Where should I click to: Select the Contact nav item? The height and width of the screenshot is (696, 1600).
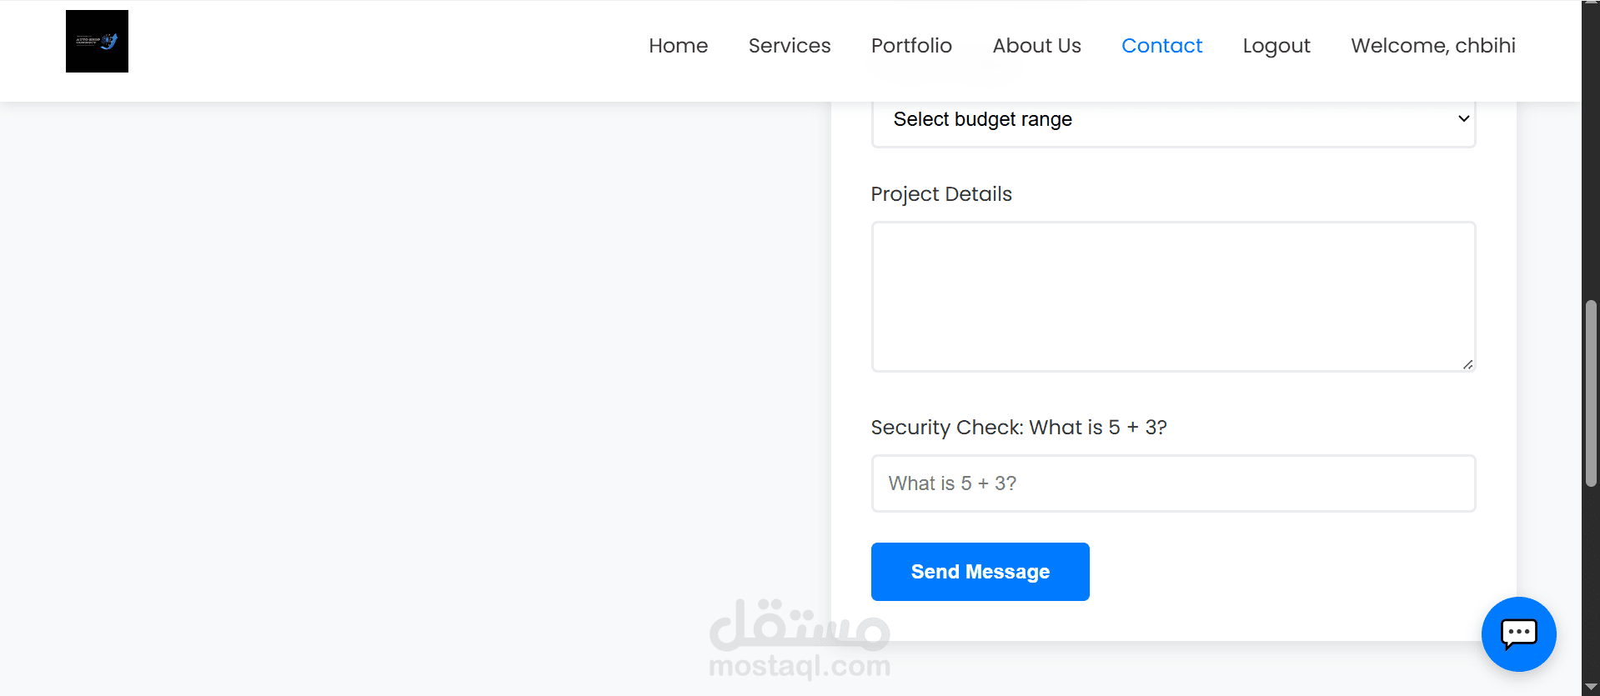coord(1161,46)
